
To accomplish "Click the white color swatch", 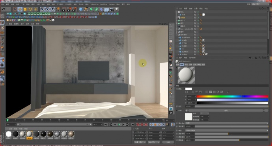I will pos(188,89).
